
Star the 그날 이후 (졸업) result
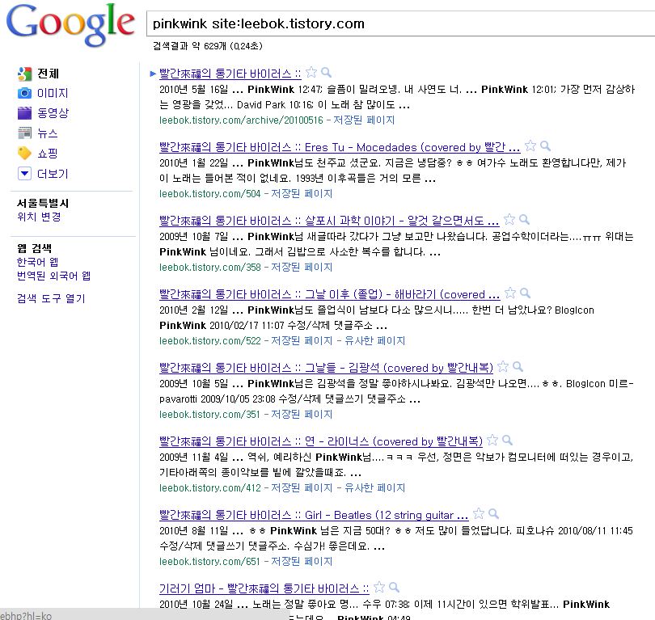(x=510, y=293)
